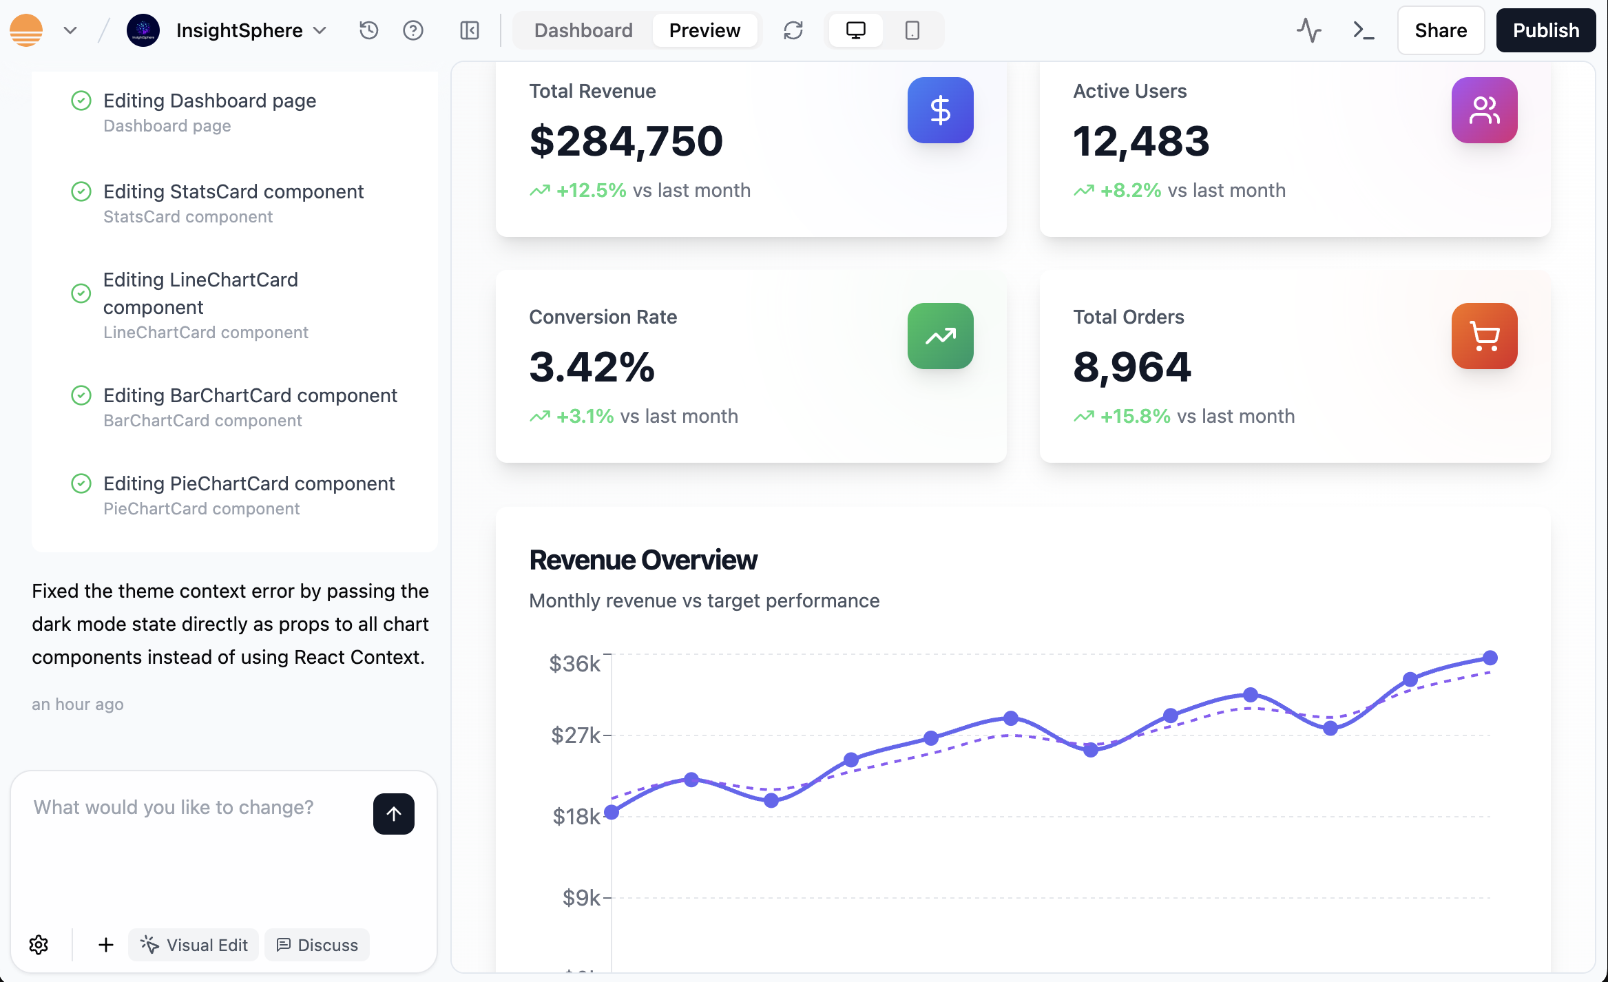Image resolution: width=1608 pixels, height=982 pixels.
Task: Click the last revenue chart data point
Action: coord(1490,658)
